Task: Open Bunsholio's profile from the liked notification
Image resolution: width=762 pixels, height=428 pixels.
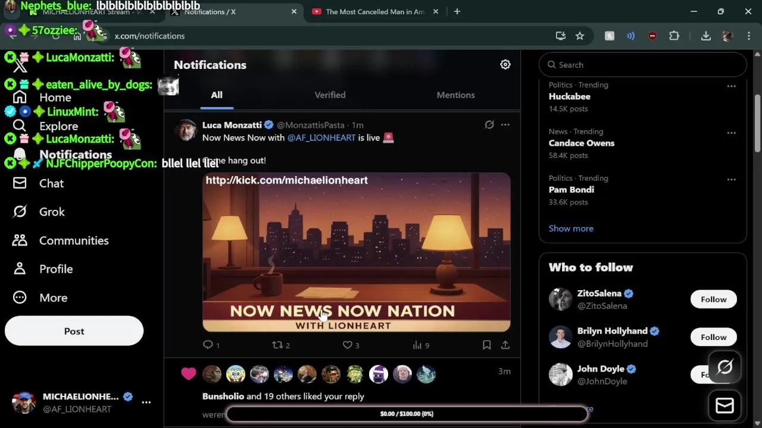Action: (223, 396)
